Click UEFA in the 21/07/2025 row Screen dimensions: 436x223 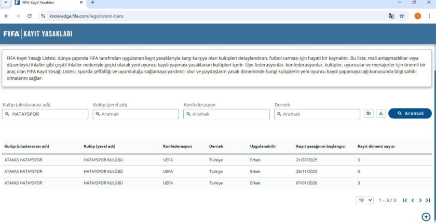point(168,160)
